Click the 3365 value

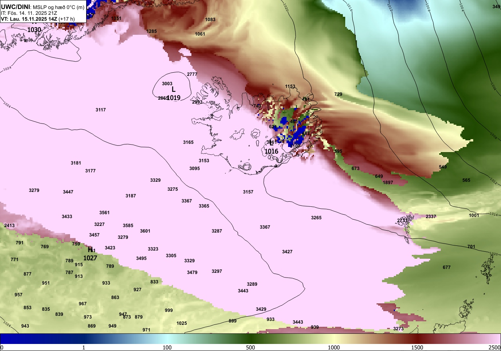[204, 206]
